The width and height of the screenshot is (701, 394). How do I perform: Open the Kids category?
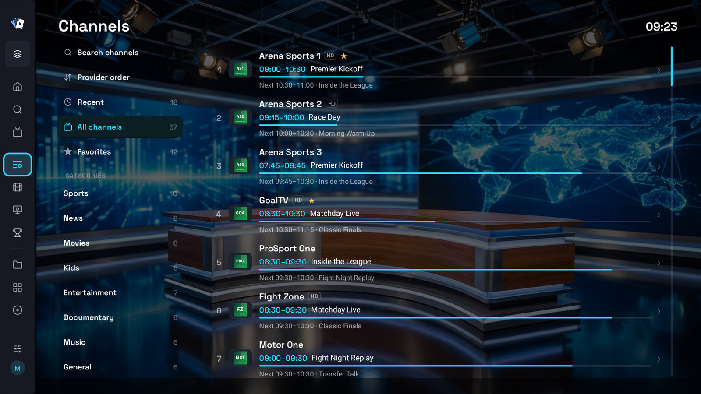(120, 268)
